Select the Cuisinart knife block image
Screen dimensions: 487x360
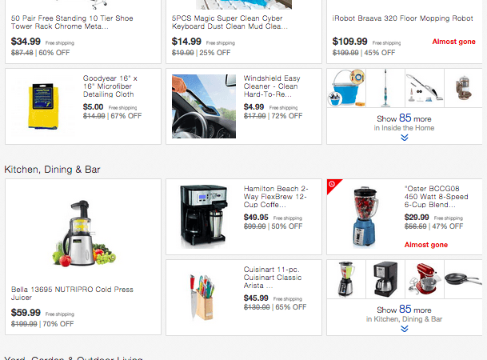point(203,298)
